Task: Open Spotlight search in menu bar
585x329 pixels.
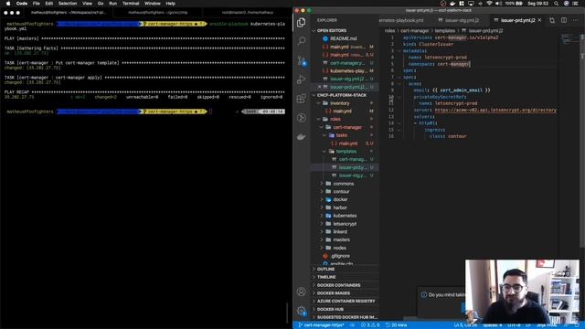Action: (557, 4)
